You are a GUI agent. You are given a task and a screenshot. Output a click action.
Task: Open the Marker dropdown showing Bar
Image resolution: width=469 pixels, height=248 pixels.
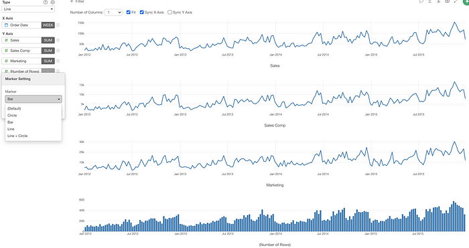(33, 99)
